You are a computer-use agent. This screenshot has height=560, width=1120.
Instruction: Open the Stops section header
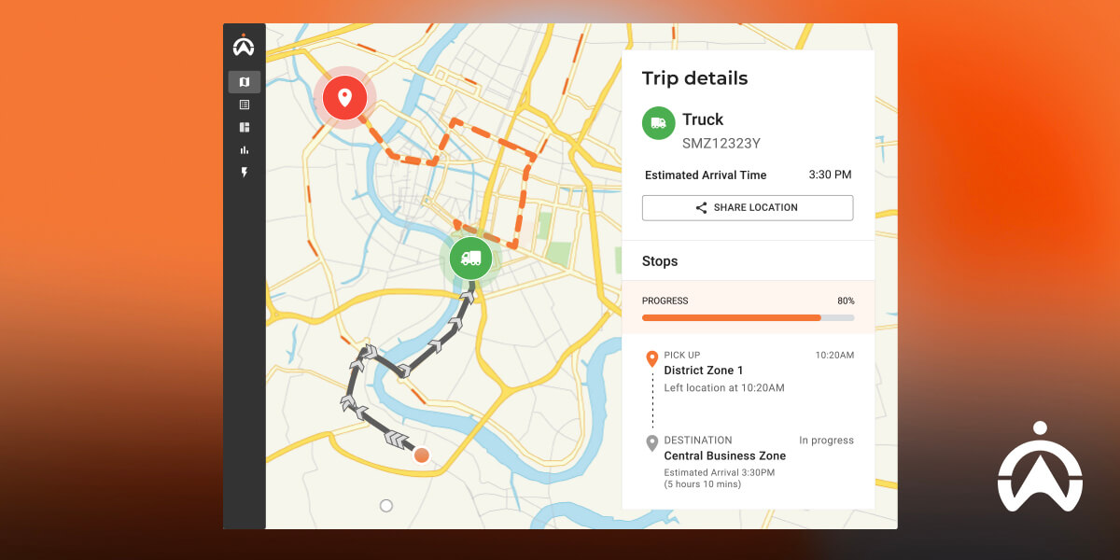(x=660, y=261)
